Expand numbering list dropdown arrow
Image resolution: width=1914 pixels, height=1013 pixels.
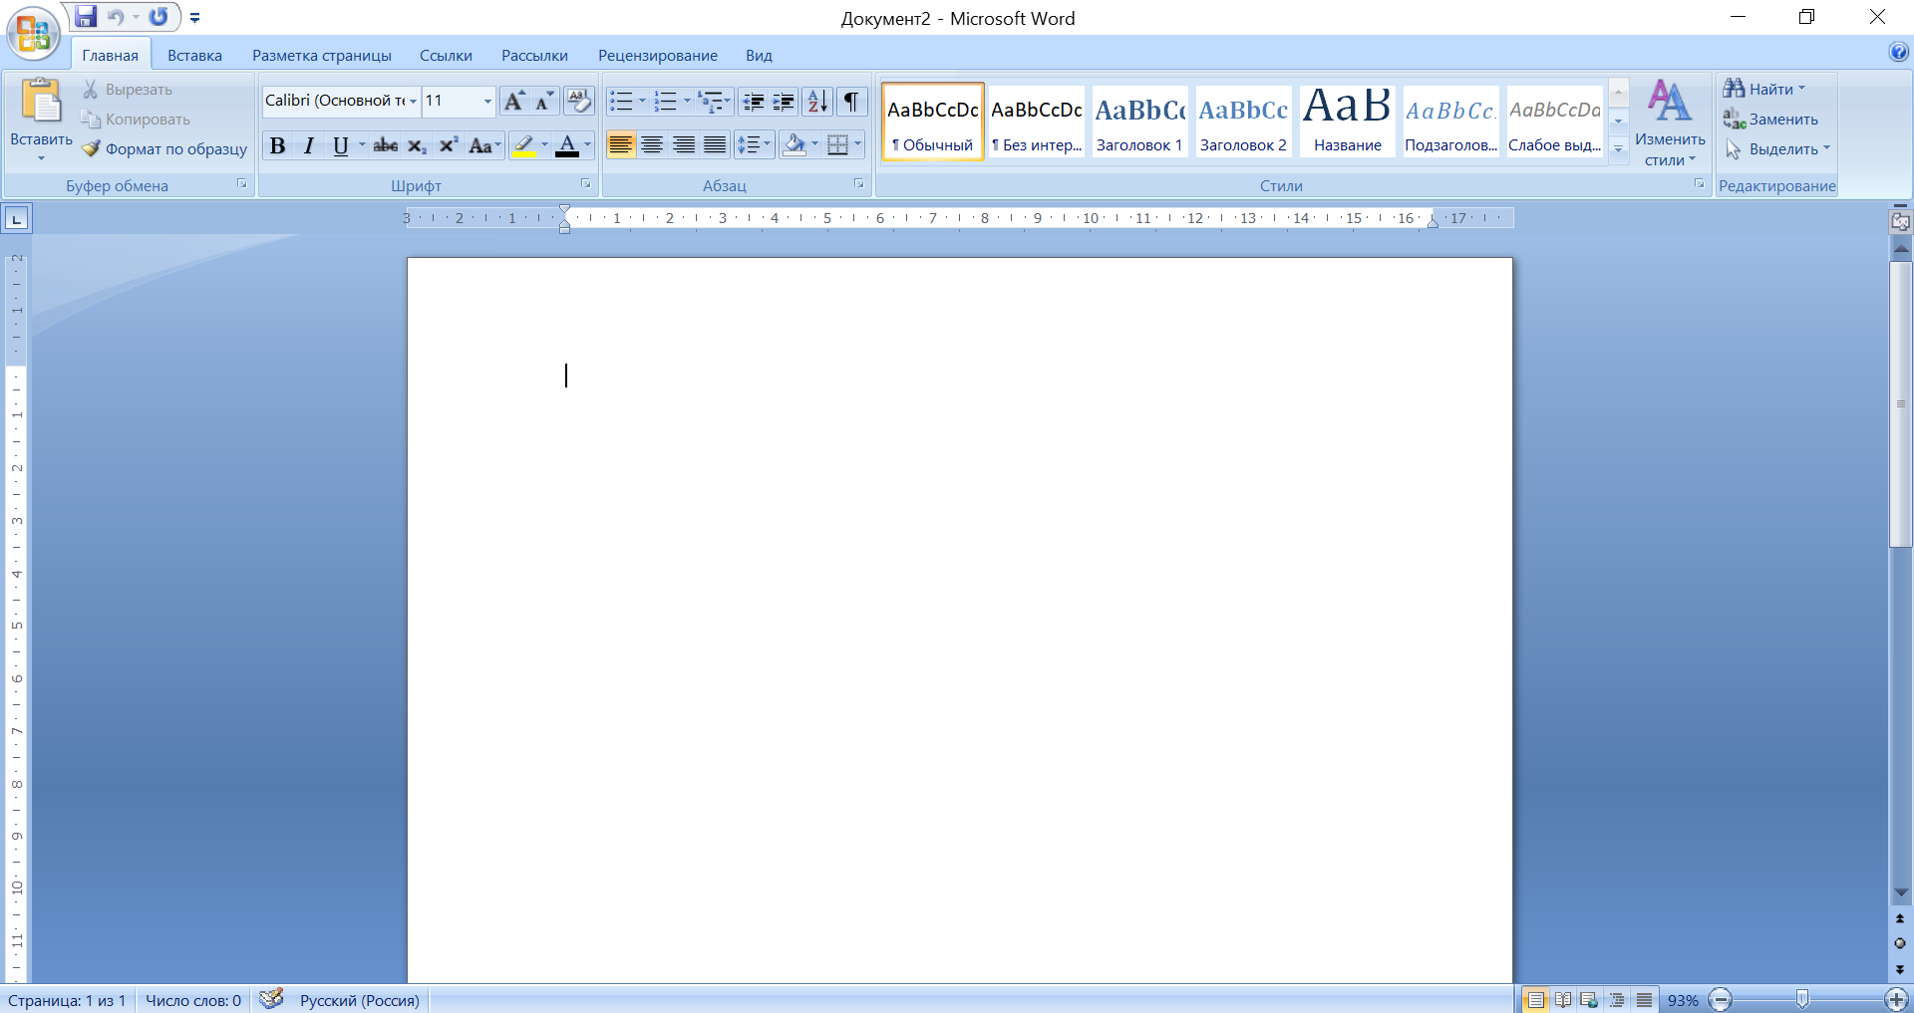[x=686, y=101]
